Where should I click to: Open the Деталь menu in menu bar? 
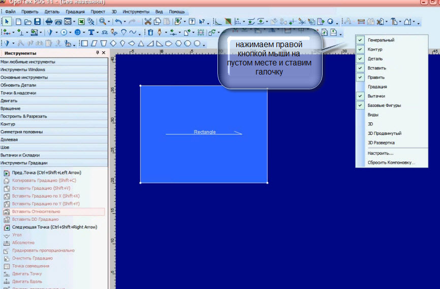[52, 12]
